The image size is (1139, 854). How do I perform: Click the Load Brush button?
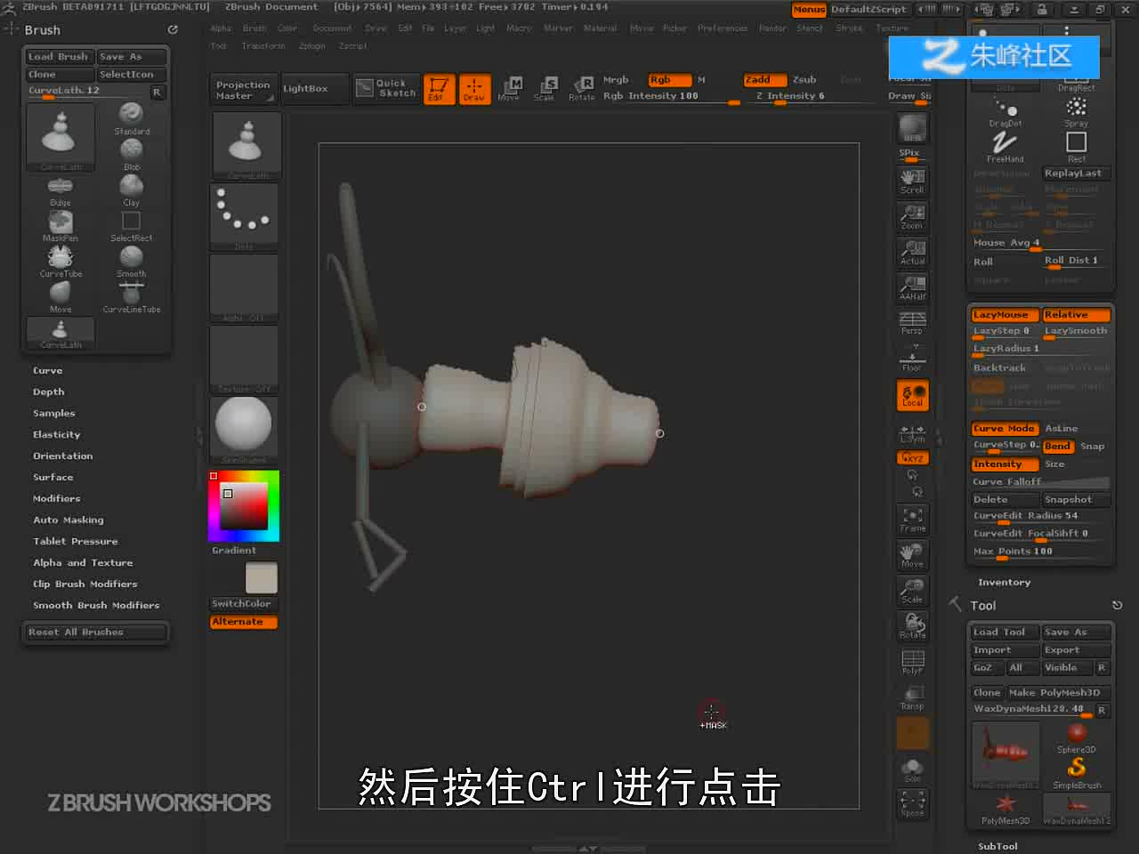[x=58, y=57]
